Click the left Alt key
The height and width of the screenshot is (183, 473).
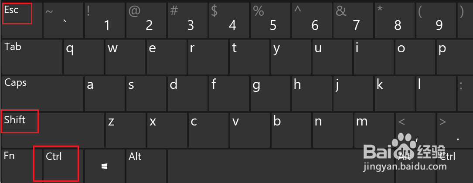coord(146,166)
